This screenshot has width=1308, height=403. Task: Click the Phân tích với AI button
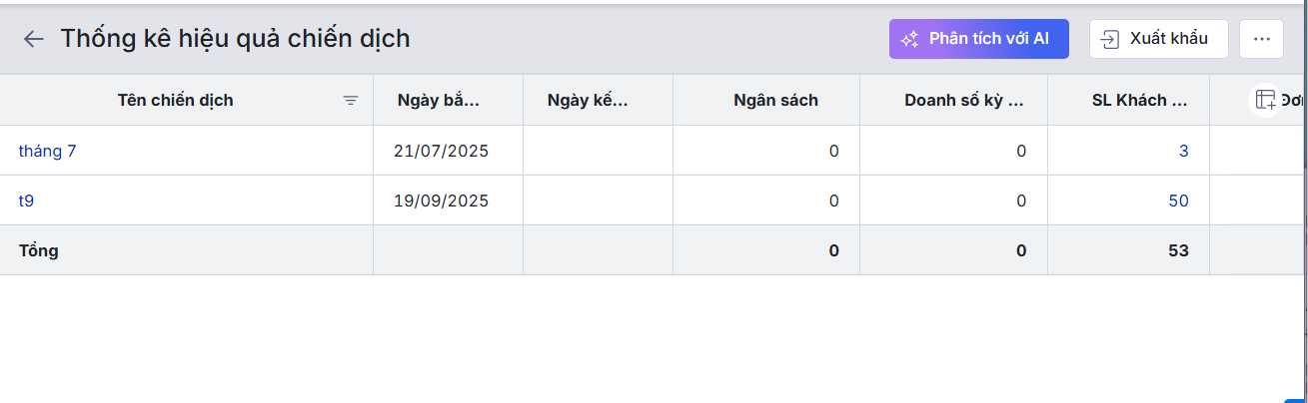click(978, 39)
